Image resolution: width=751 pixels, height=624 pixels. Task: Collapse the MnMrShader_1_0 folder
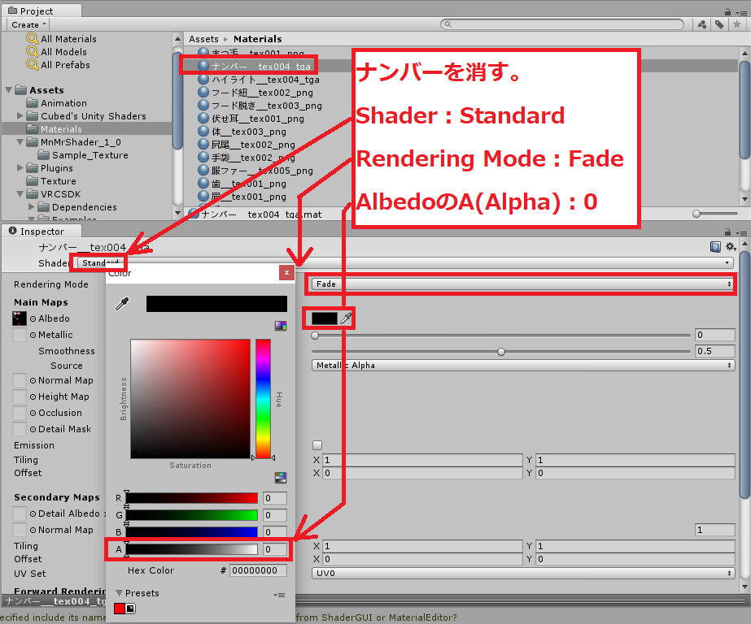pyautogui.click(x=20, y=142)
